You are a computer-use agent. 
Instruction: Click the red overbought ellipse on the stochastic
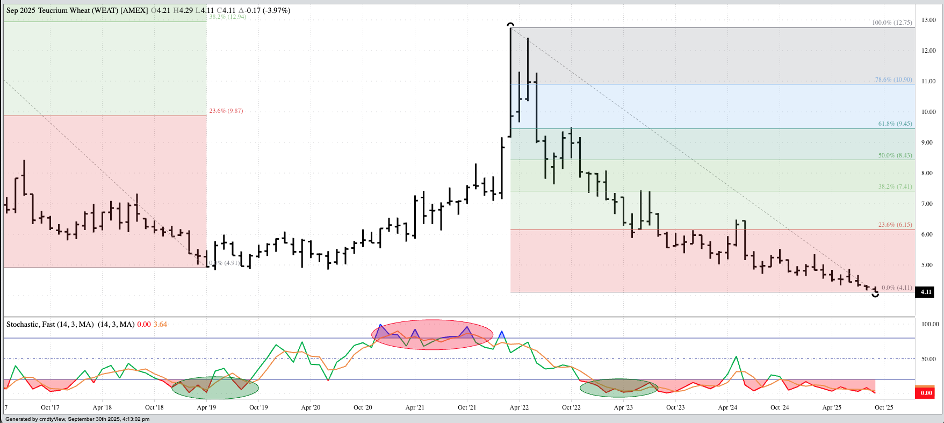point(432,335)
